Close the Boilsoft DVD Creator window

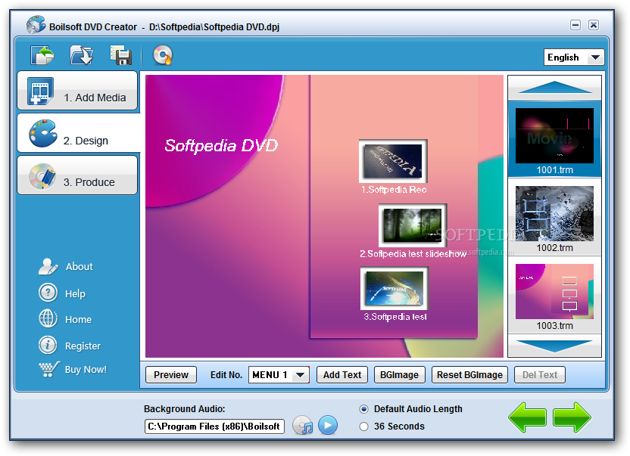point(594,25)
